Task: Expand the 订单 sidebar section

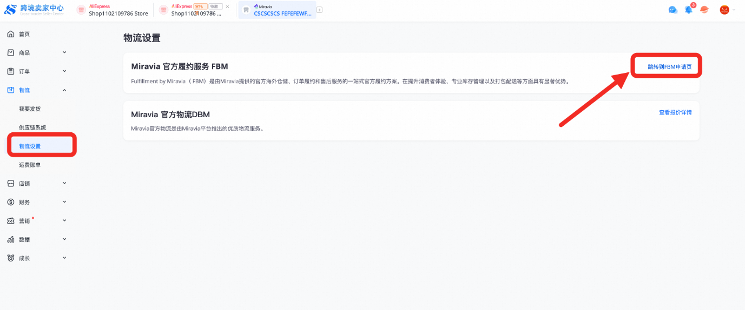Action: tap(64, 71)
